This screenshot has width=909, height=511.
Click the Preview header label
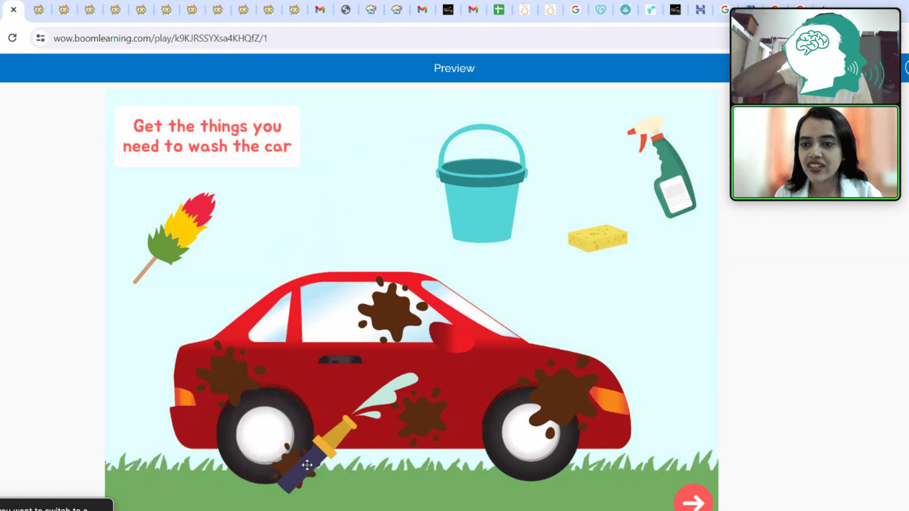[454, 68]
